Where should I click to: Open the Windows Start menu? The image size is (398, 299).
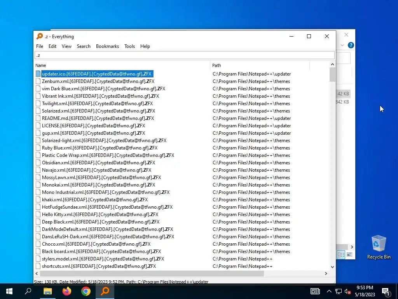(x=9, y=291)
